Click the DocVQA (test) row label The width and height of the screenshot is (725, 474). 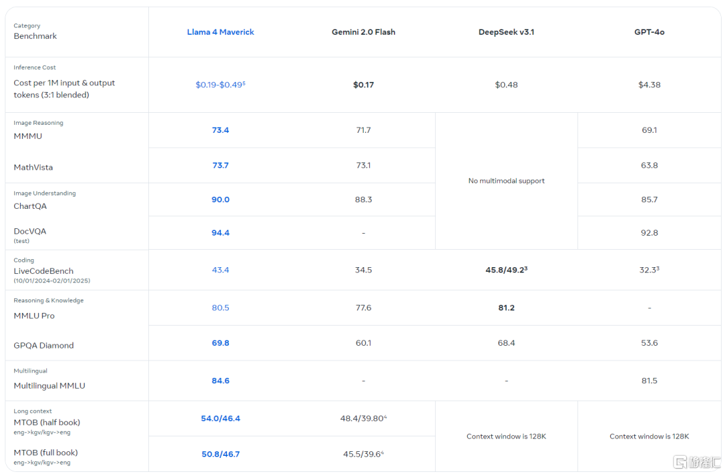[x=30, y=232]
